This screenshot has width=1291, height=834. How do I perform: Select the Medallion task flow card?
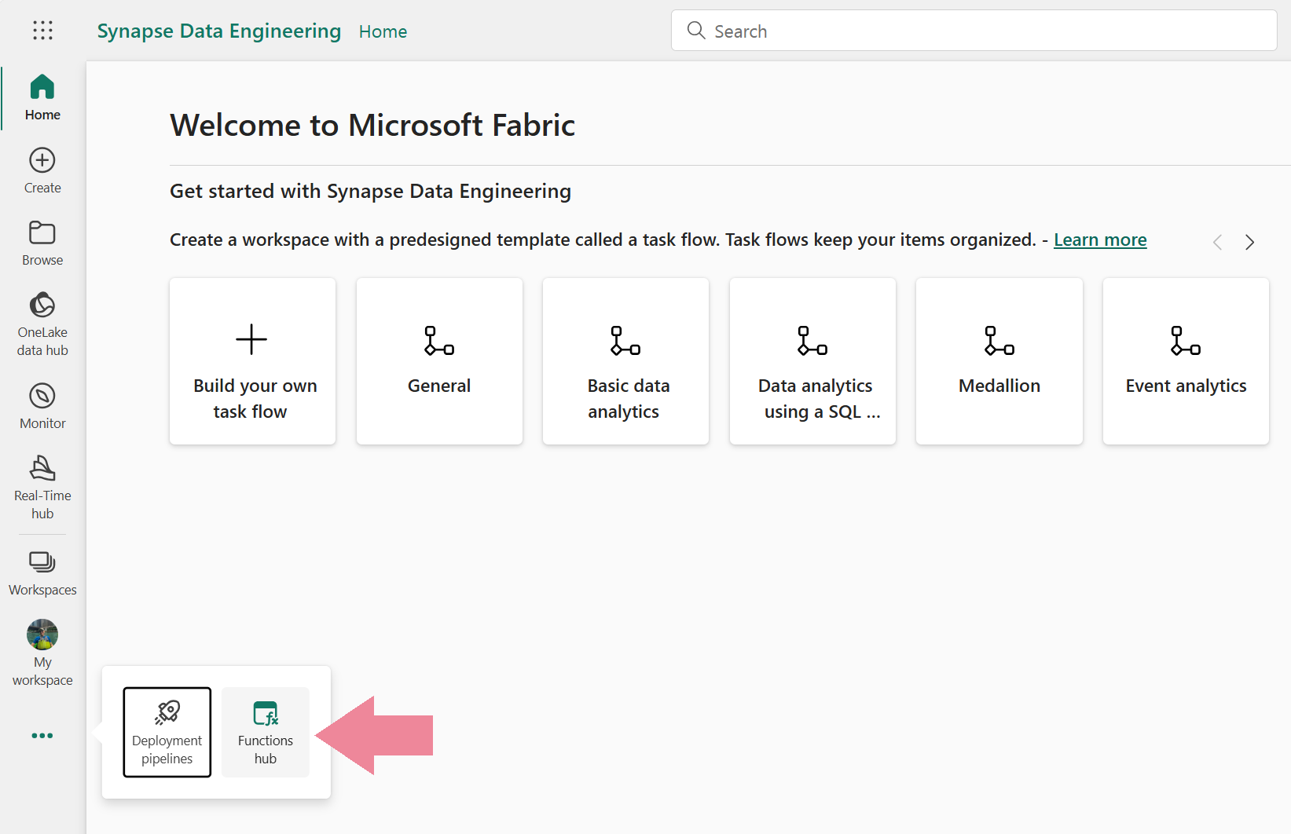tap(999, 361)
